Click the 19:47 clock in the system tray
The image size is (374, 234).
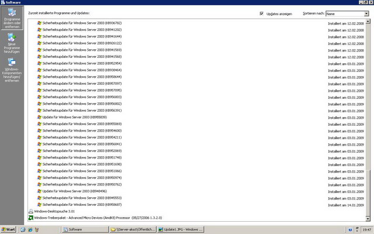coord(367,230)
